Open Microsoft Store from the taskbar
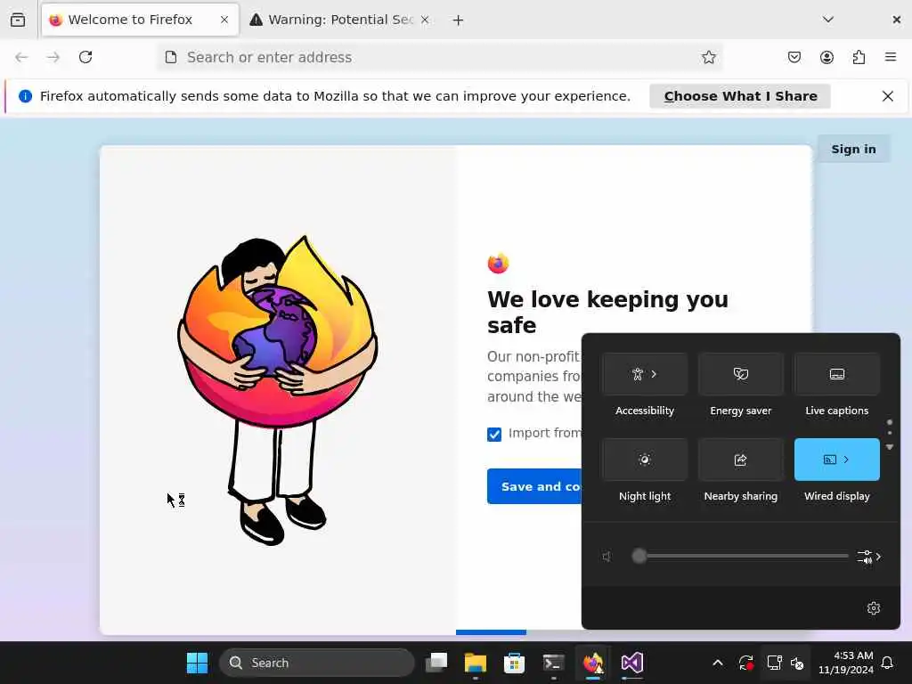912x684 pixels. click(x=514, y=663)
